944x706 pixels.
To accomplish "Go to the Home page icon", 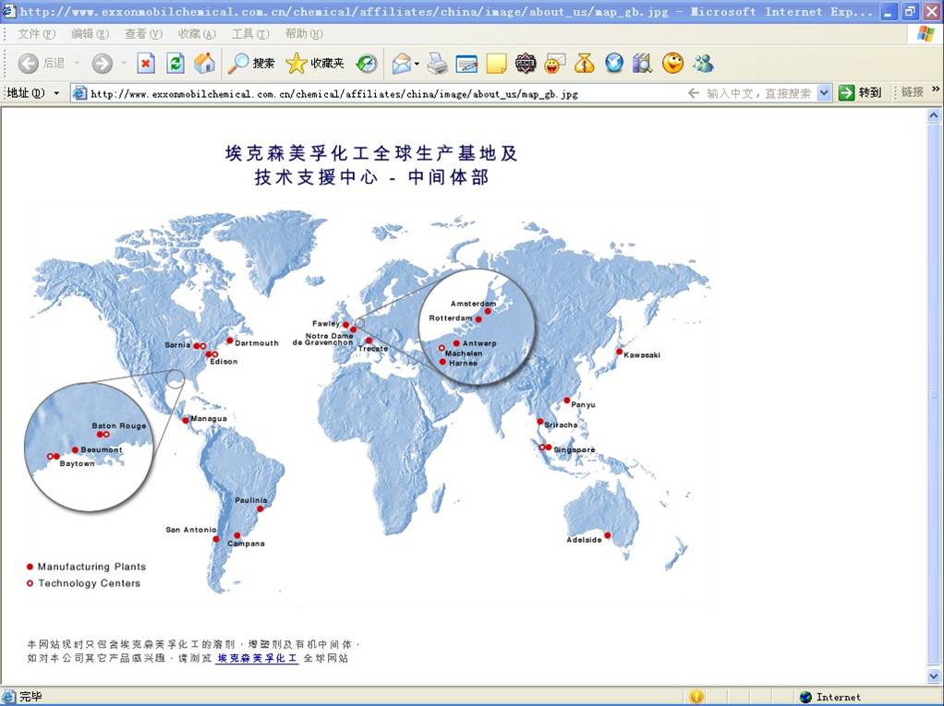I will click(x=205, y=63).
